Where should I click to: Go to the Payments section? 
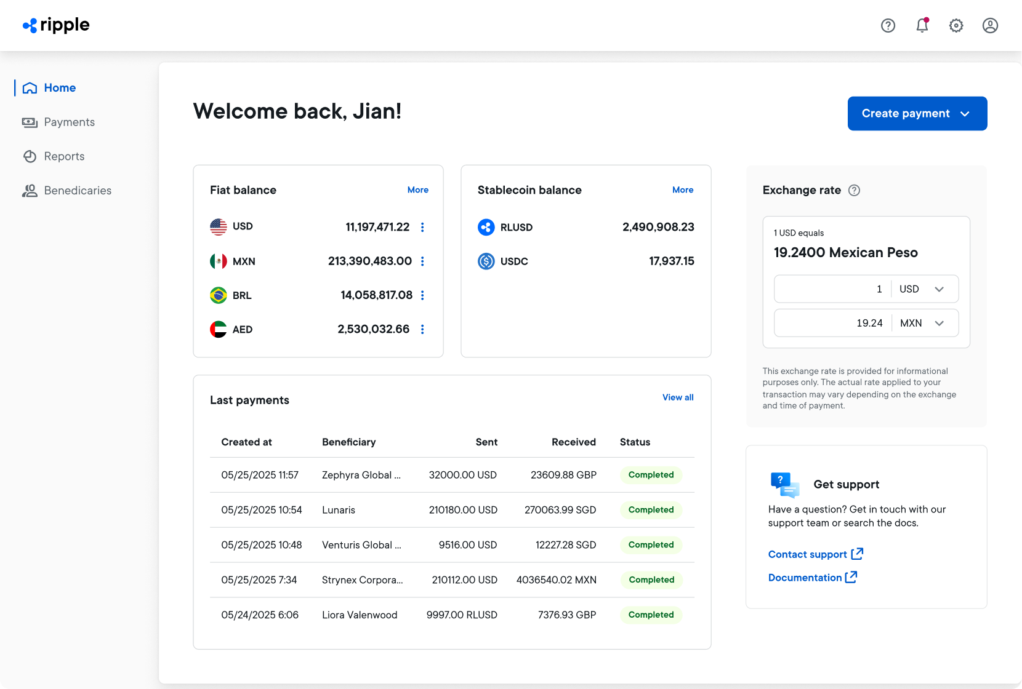(x=69, y=122)
